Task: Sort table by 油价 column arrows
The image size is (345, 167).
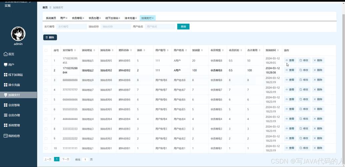Action: [144, 50]
